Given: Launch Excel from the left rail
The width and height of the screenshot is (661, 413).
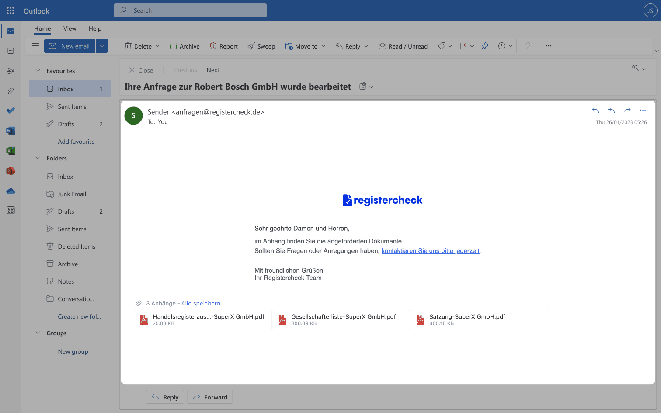Looking at the screenshot, I should (x=10, y=151).
